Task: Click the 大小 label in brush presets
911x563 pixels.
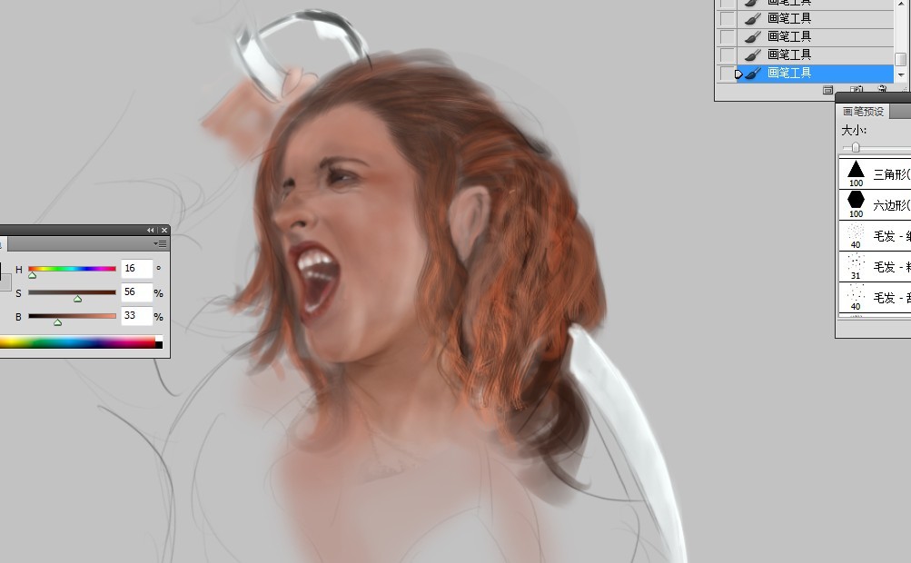Action: [x=854, y=130]
